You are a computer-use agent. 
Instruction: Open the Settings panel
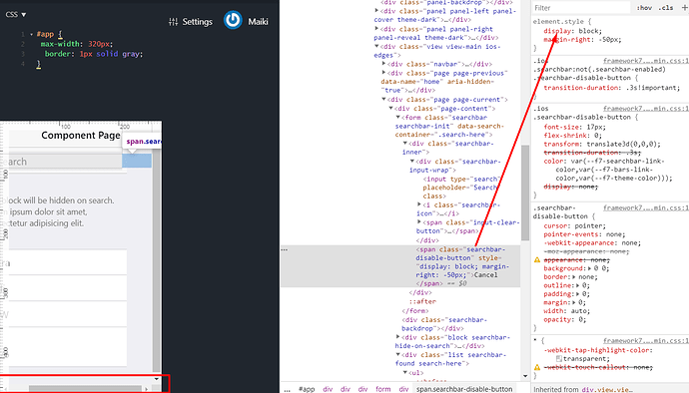click(x=191, y=22)
